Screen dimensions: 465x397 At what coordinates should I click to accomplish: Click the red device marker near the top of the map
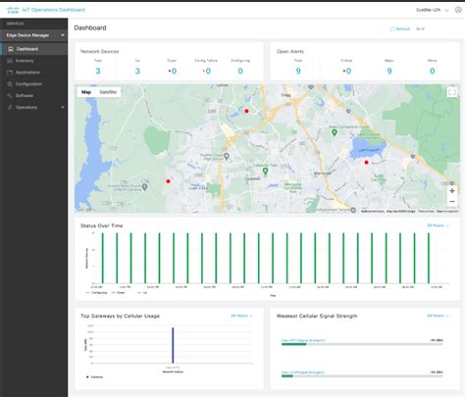(x=246, y=111)
